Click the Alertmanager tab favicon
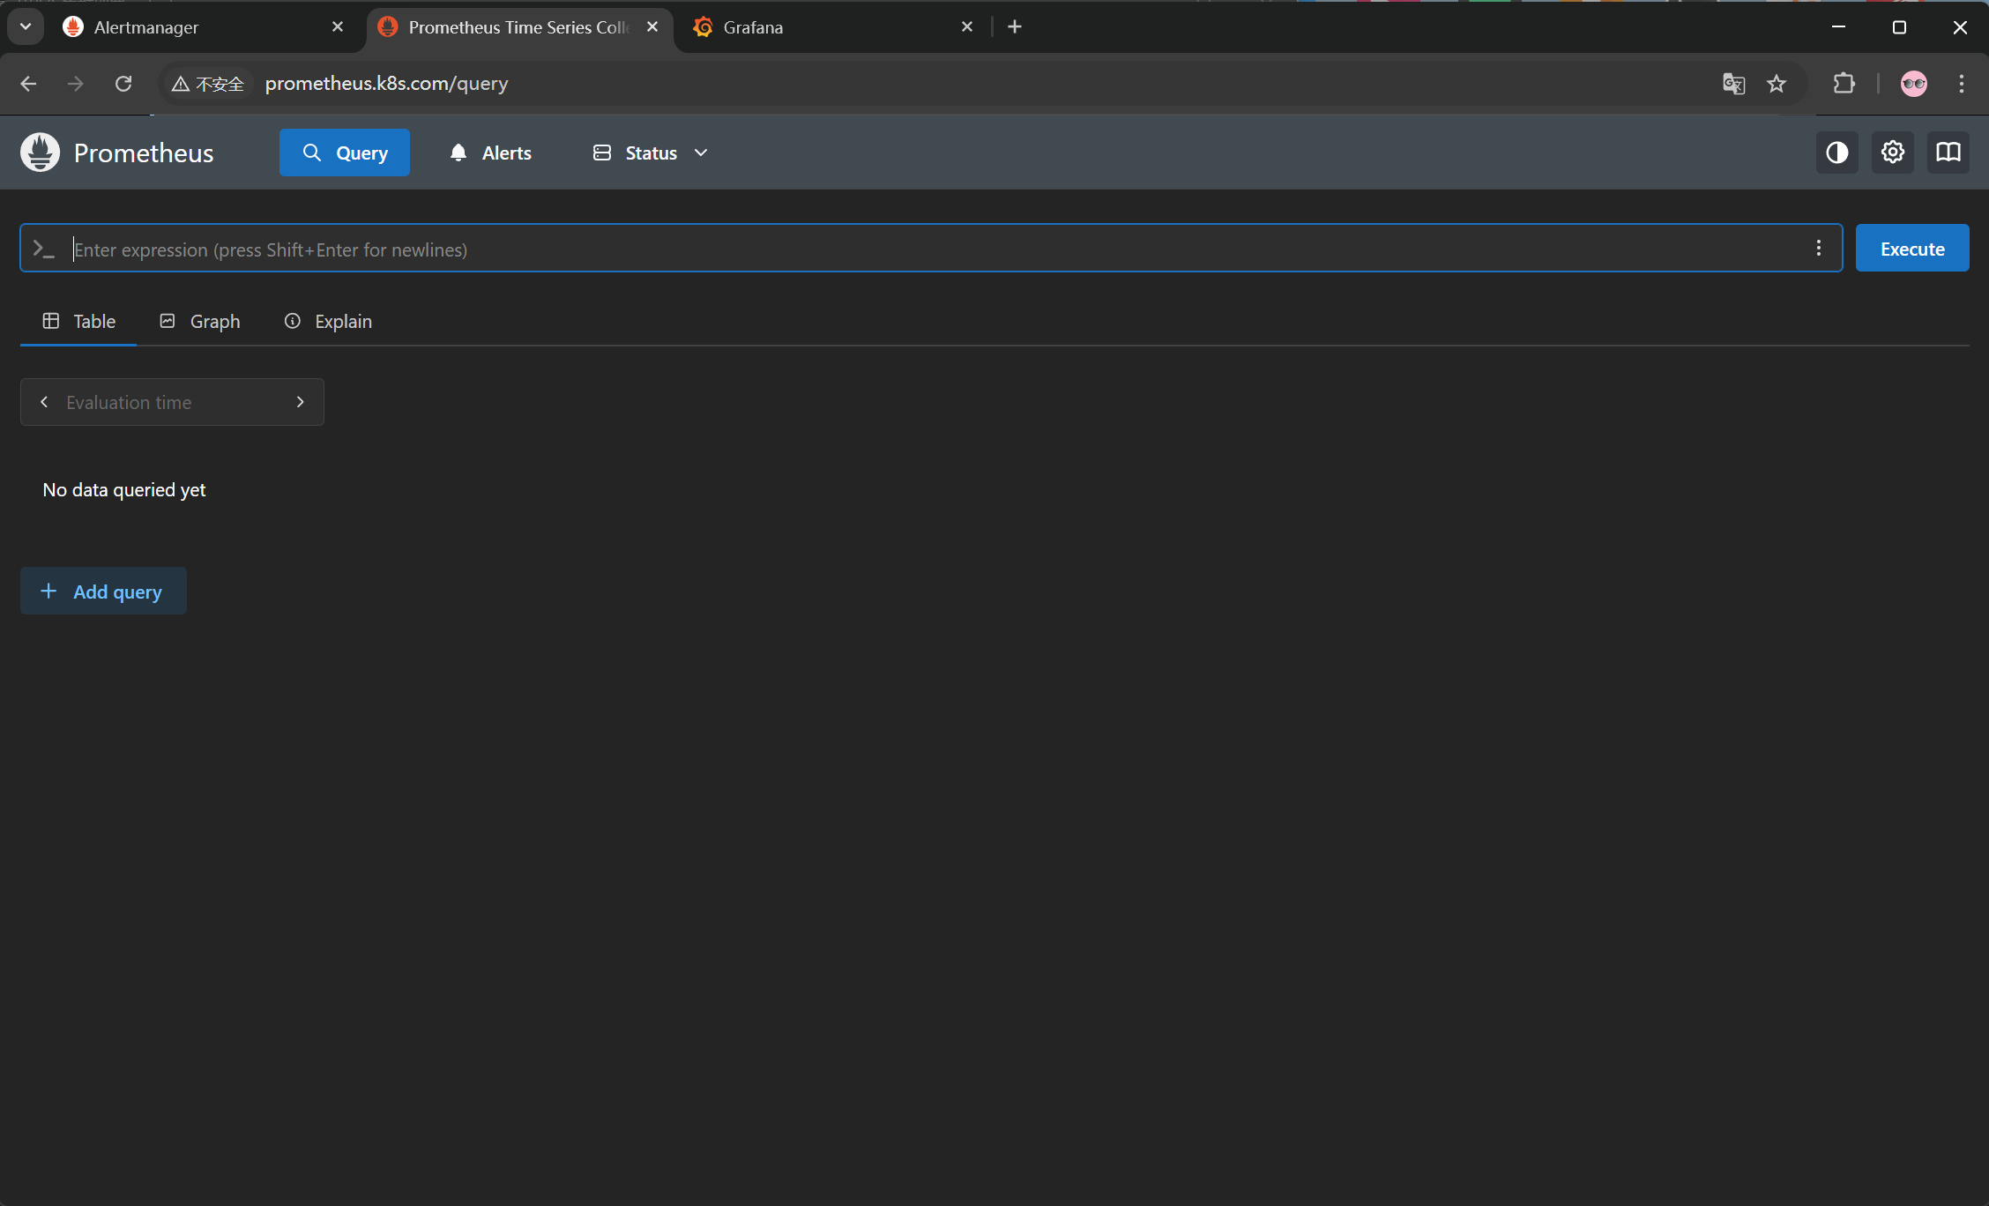This screenshot has height=1206, width=1989. pyautogui.click(x=73, y=27)
